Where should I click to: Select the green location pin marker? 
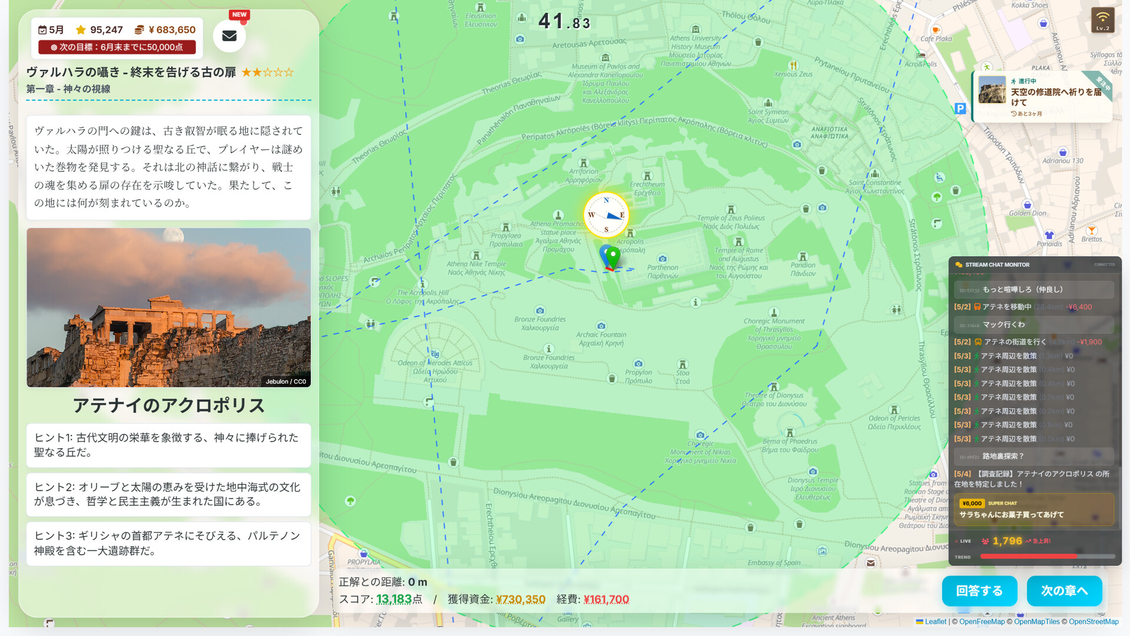(613, 257)
